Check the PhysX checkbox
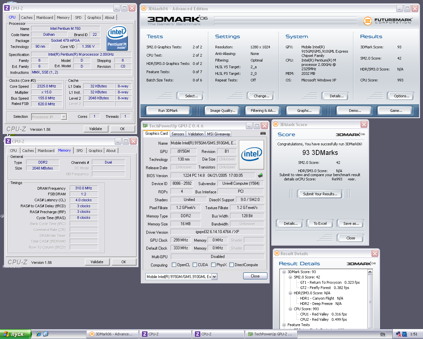 click(213, 265)
